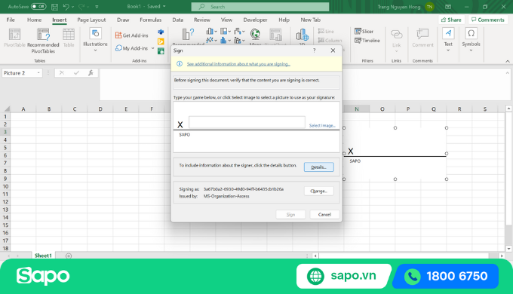Image resolution: width=513 pixels, height=294 pixels.
Task: Click Get Add-ins
Action: click(x=131, y=35)
